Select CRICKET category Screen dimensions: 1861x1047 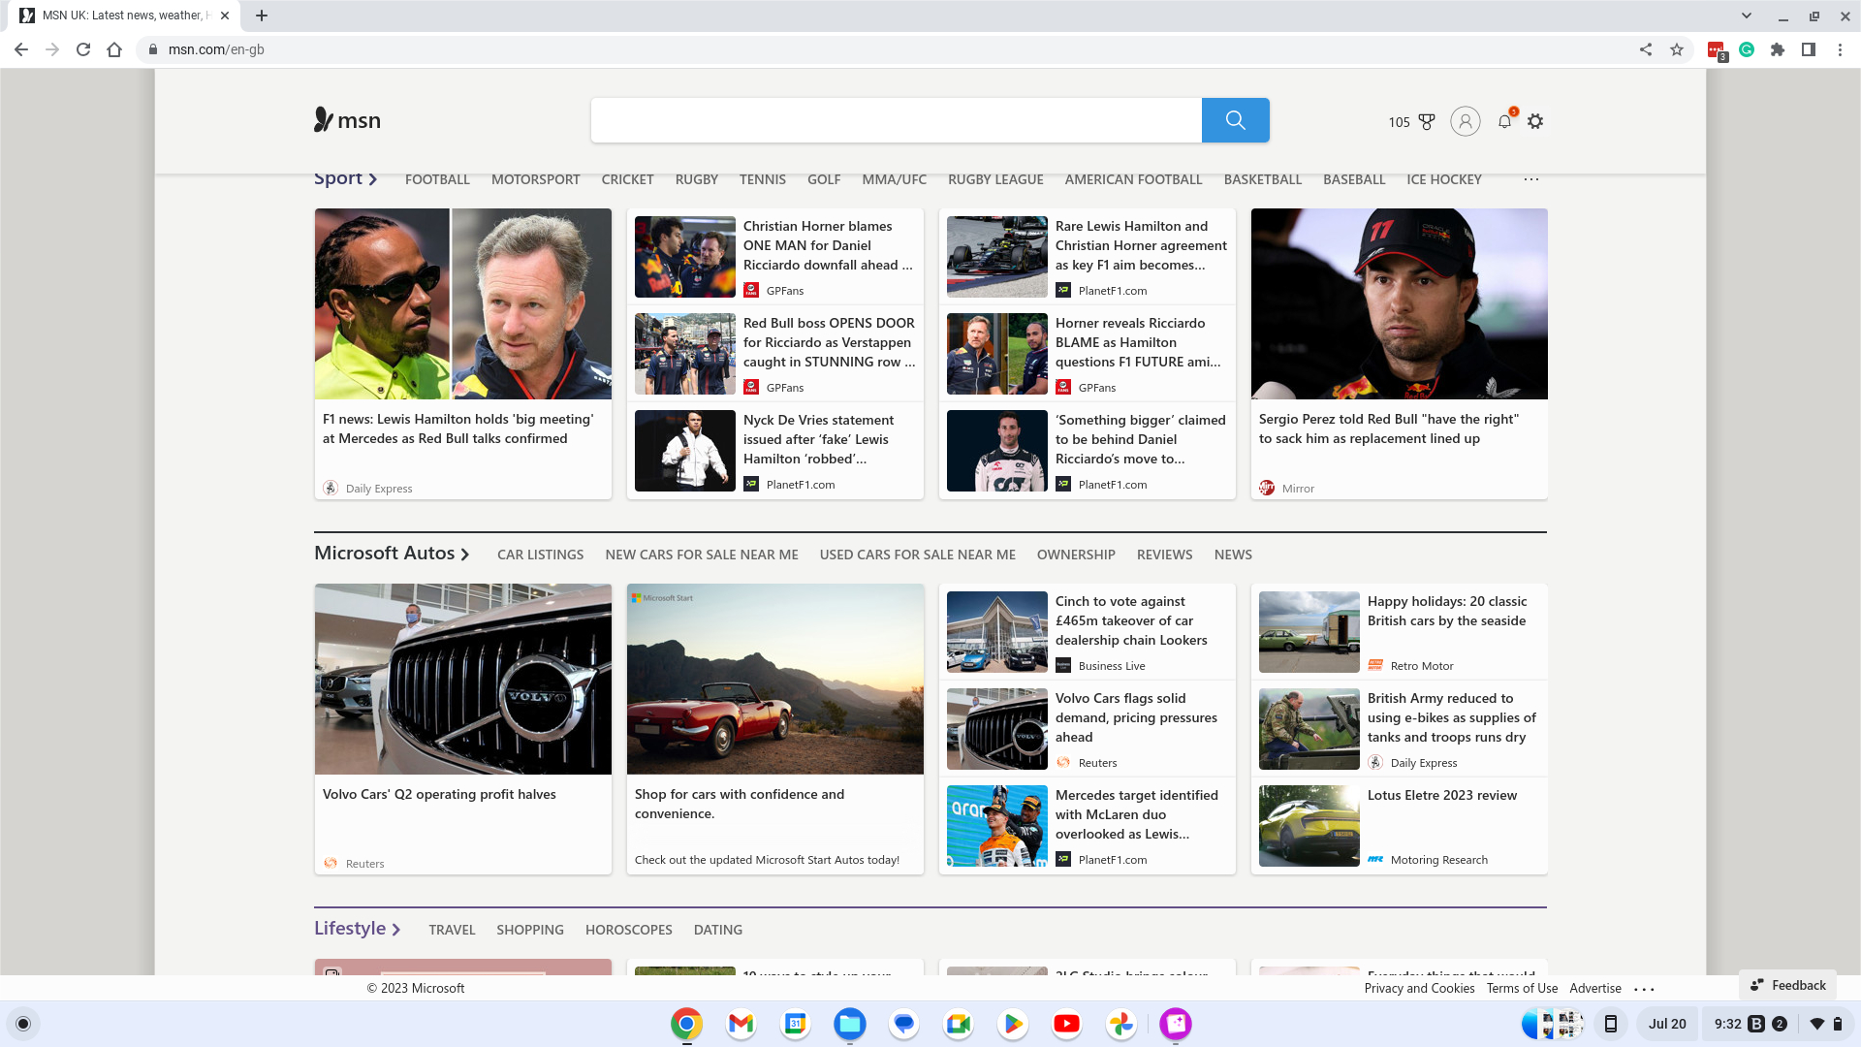627,179
